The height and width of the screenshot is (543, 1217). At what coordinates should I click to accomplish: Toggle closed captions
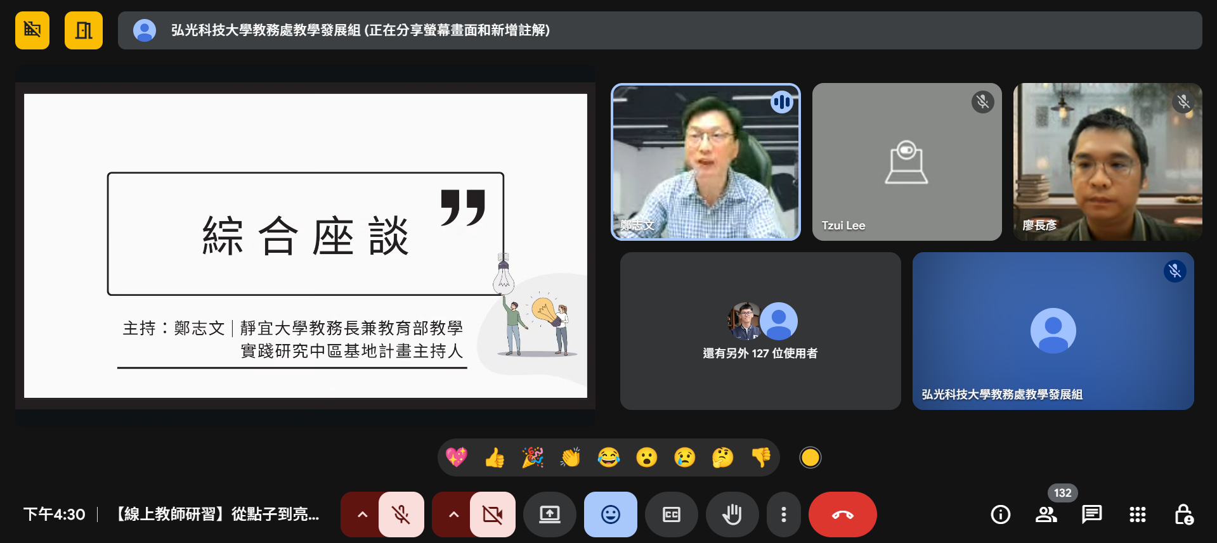pyautogui.click(x=671, y=514)
